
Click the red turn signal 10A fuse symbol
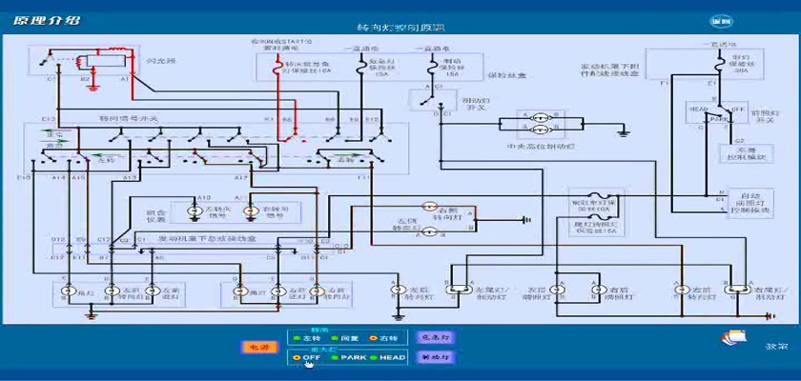click(x=278, y=66)
